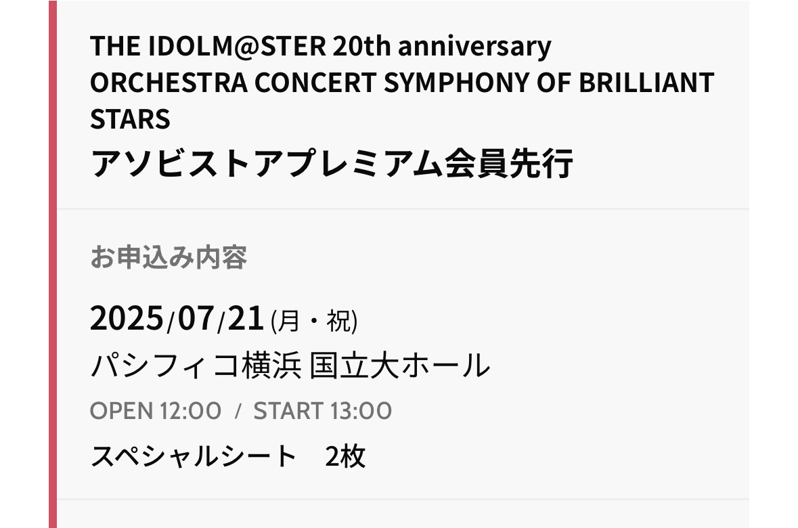Click the お申込み内容 section label
Image resolution: width=798 pixels, height=528 pixels.
click(169, 257)
